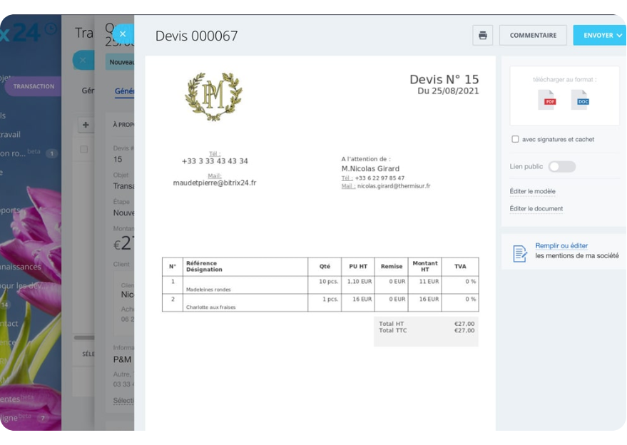627x445 pixels.
Task: Click "Remplir ou éditer" company mentions link
Action: click(x=561, y=245)
